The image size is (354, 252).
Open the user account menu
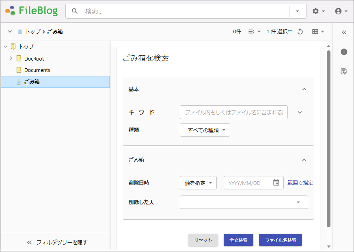[341, 11]
